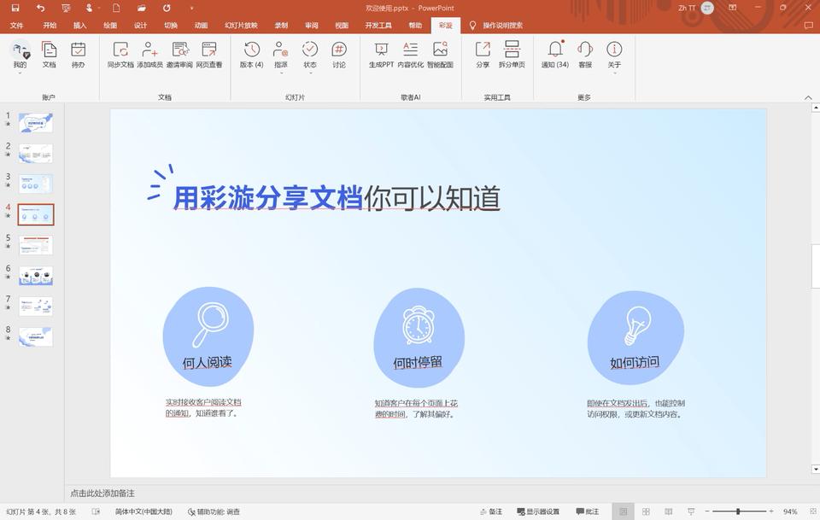
Task: Switch to the 审阅 ribbon tab
Action: [311, 25]
